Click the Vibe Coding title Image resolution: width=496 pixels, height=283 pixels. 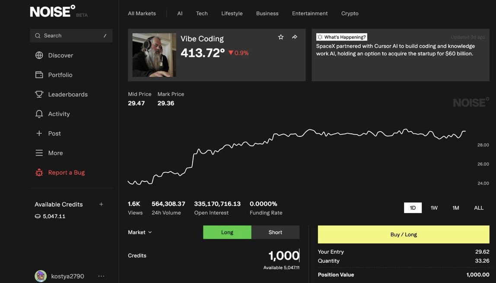tap(202, 39)
